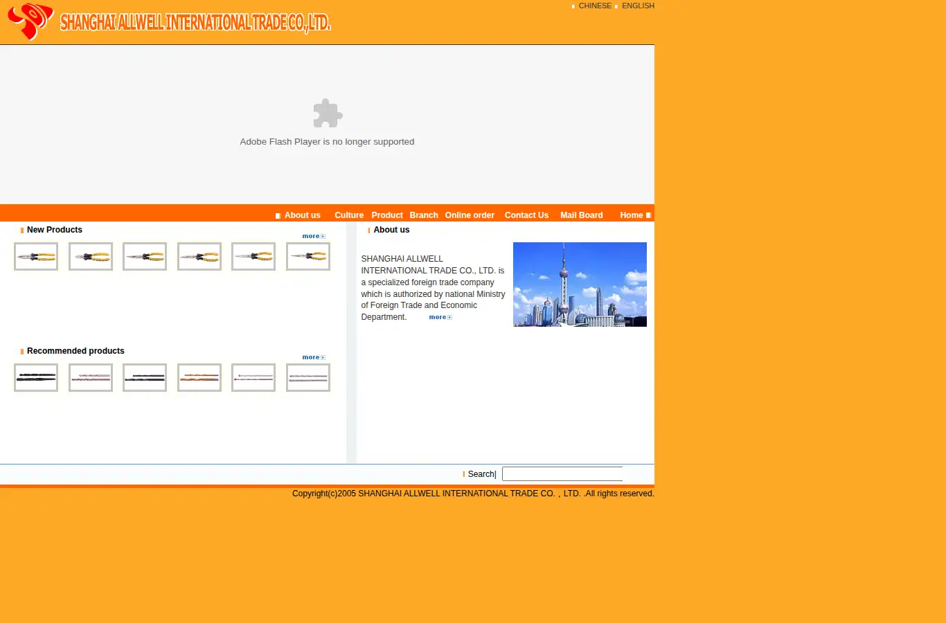Click the copyright footer text
946x623 pixels.
pos(473,494)
